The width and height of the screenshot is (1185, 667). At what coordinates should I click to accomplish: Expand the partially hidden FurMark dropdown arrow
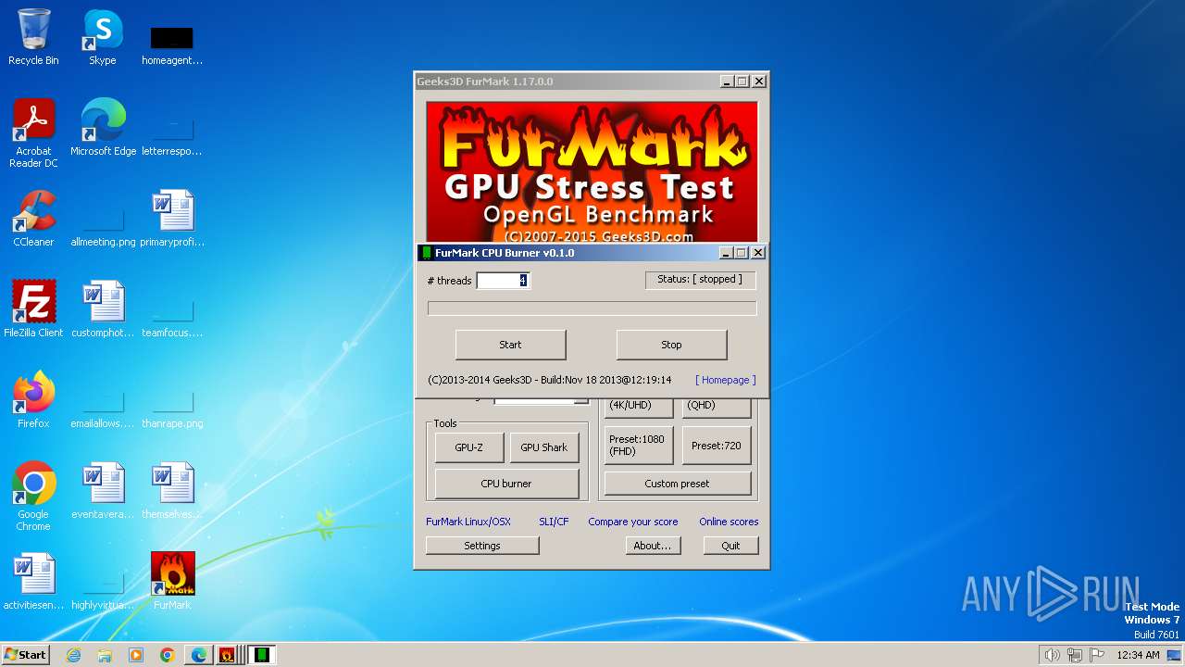[x=580, y=400]
